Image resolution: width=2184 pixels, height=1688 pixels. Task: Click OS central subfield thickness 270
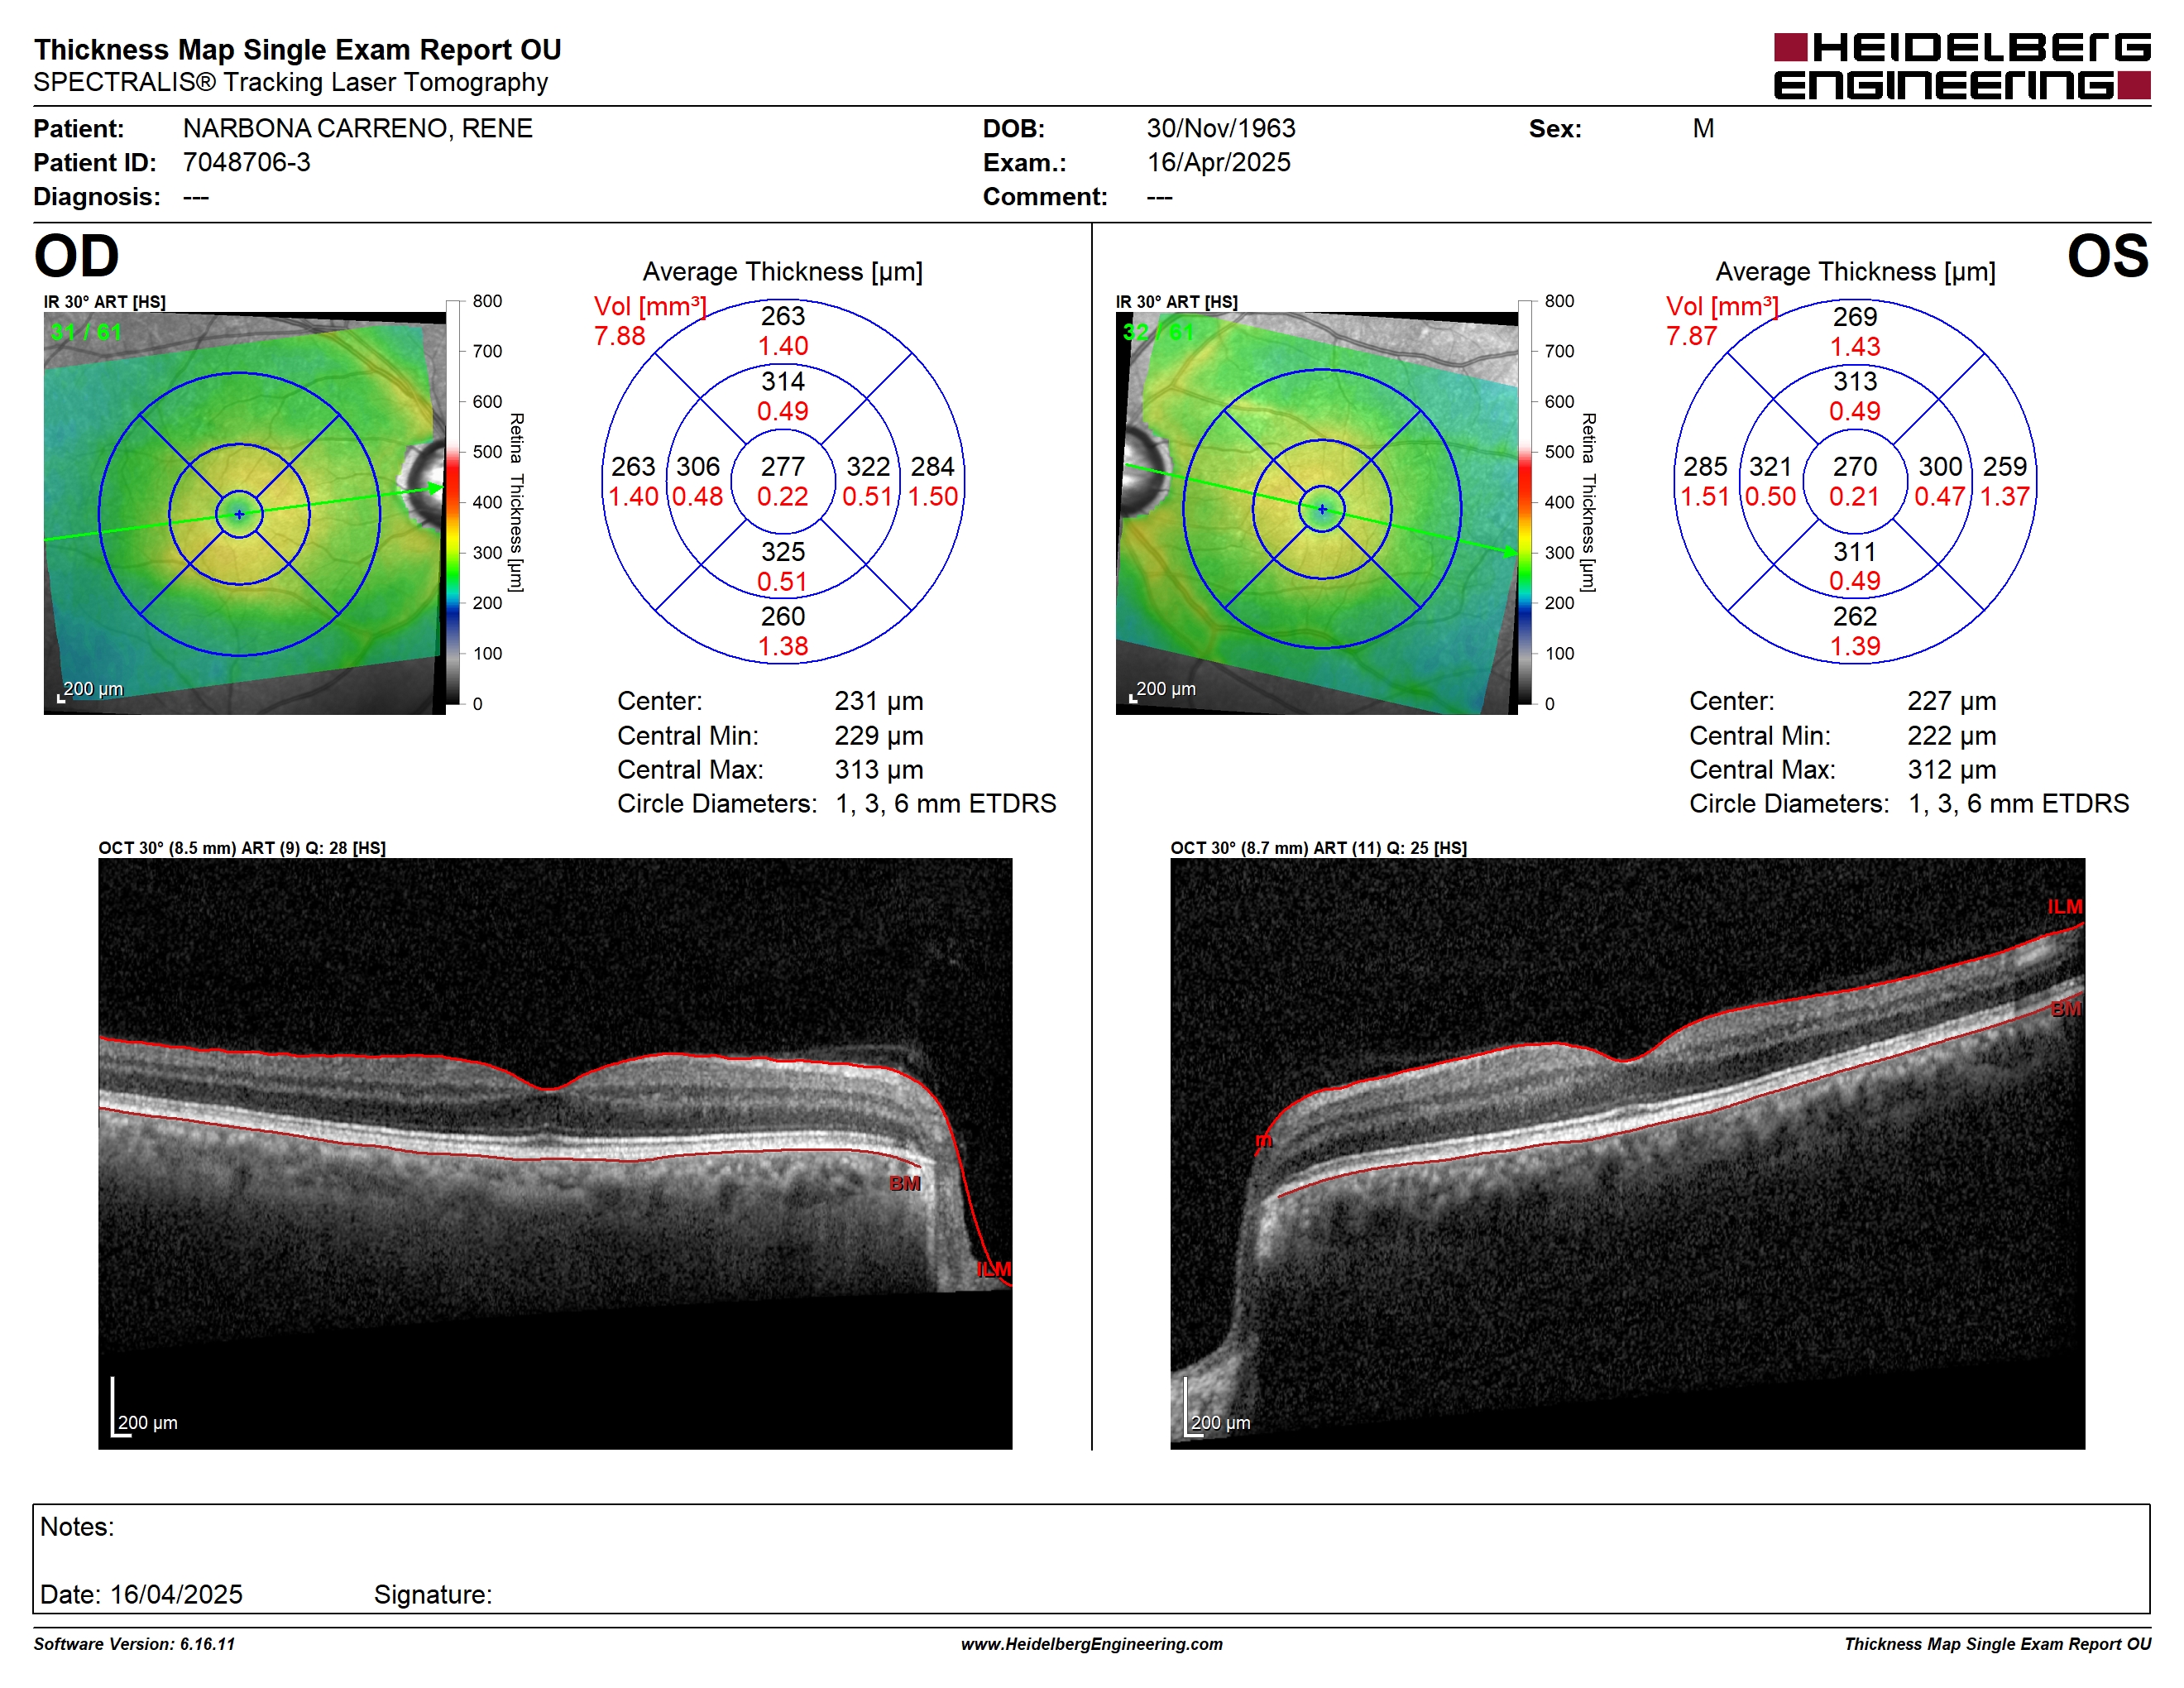1854,467
